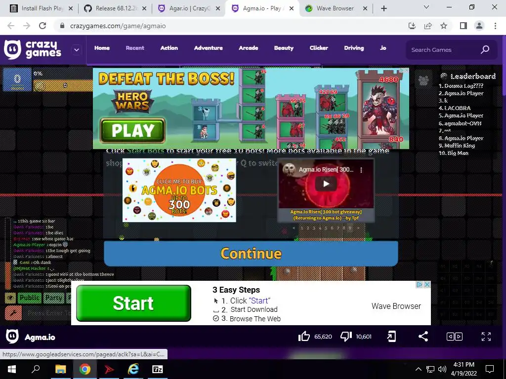Viewport: 506px width, 379px height.
Task: Open the Driving category
Action: tap(354, 48)
